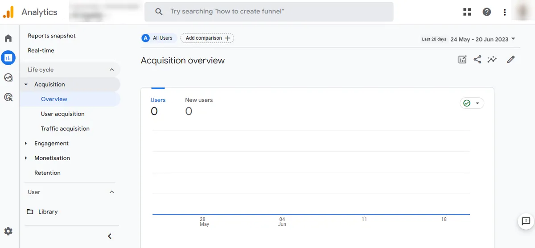Click the user account avatar
The height and width of the screenshot is (248, 535).
(x=523, y=12)
